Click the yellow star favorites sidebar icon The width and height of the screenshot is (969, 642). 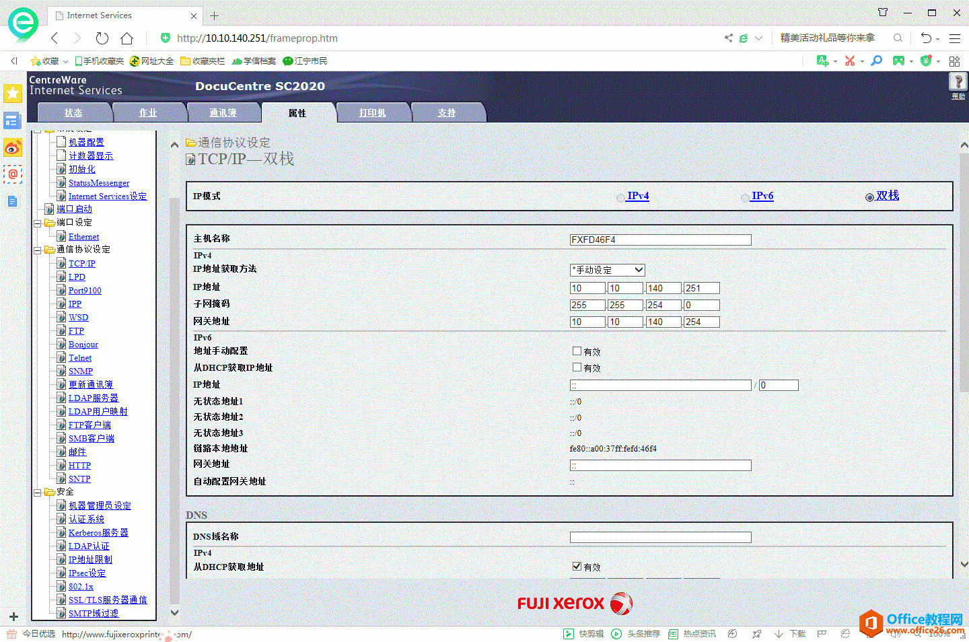pyautogui.click(x=13, y=93)
